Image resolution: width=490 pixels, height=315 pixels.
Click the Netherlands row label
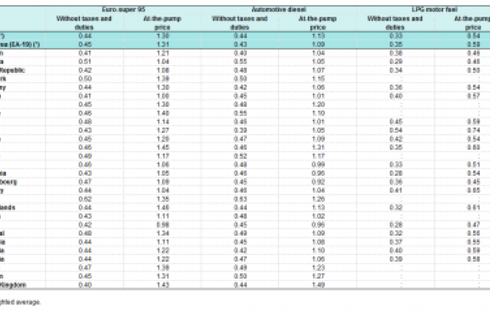[8, 208]
